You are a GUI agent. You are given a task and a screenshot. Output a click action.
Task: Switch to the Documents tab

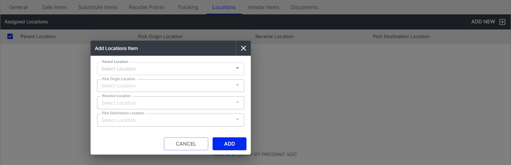[304, 7]
